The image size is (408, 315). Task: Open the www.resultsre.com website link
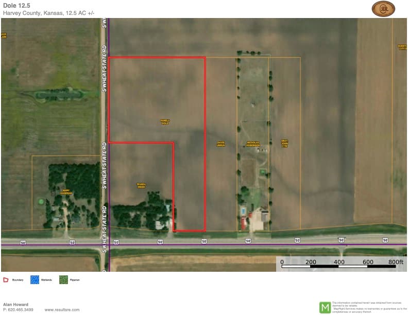[x=62, y=310]
